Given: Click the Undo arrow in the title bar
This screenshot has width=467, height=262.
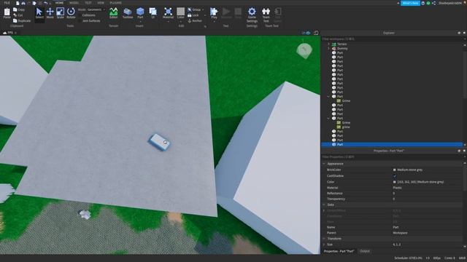Looking at the screenshot, I should coord(45,3).
